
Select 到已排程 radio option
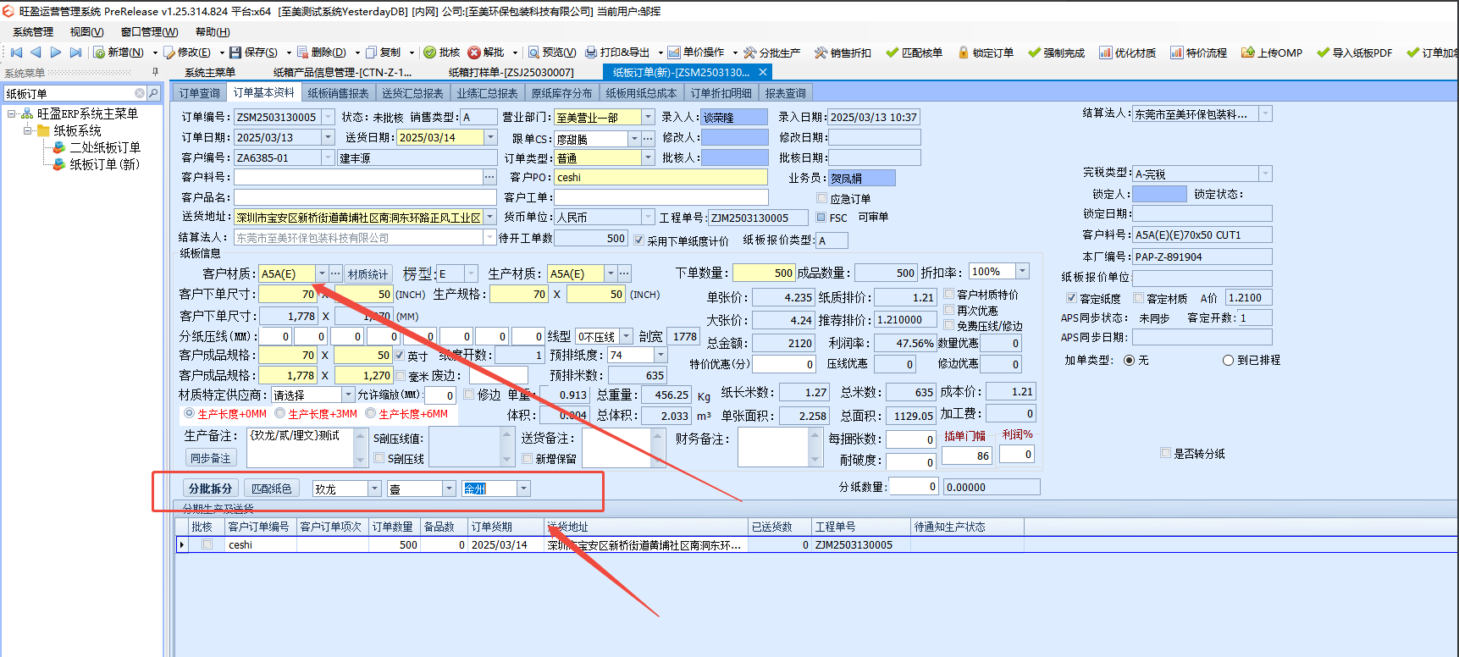tap(1228, 360)
